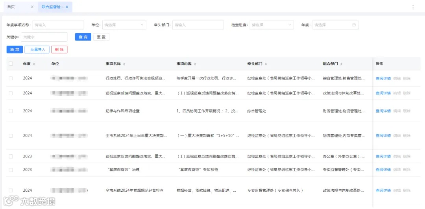Focus the 年度事项名称 input field
This screenshot has height=209, width=425.
pyautogui.click(x=58, y=25)
